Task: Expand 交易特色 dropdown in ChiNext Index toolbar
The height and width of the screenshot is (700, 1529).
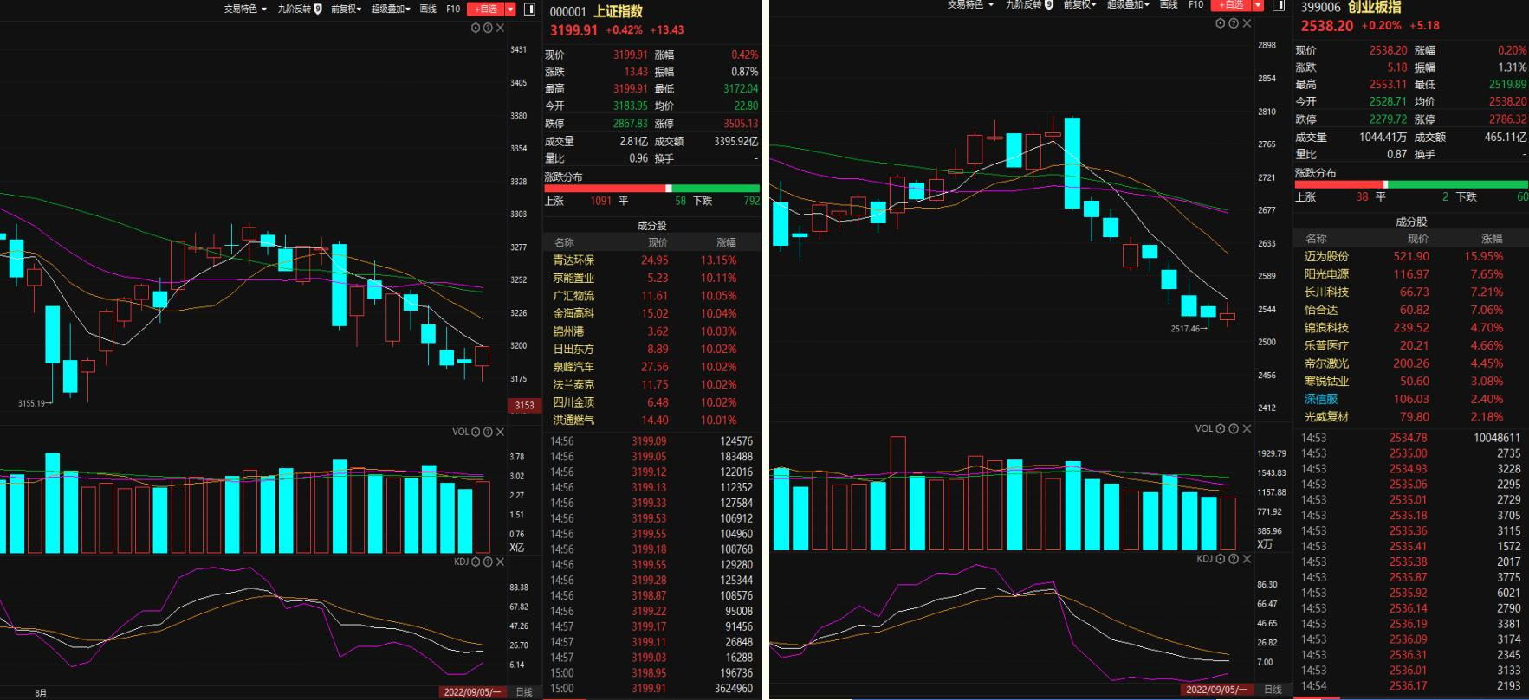Action: [970, 4]
